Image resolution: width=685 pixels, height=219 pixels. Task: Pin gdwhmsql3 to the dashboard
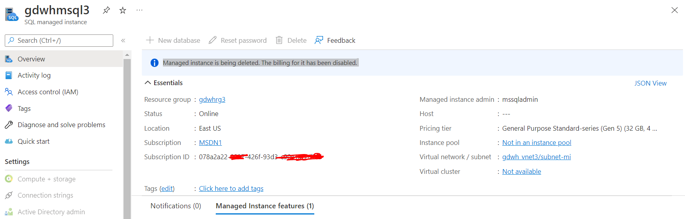(106, 10)
